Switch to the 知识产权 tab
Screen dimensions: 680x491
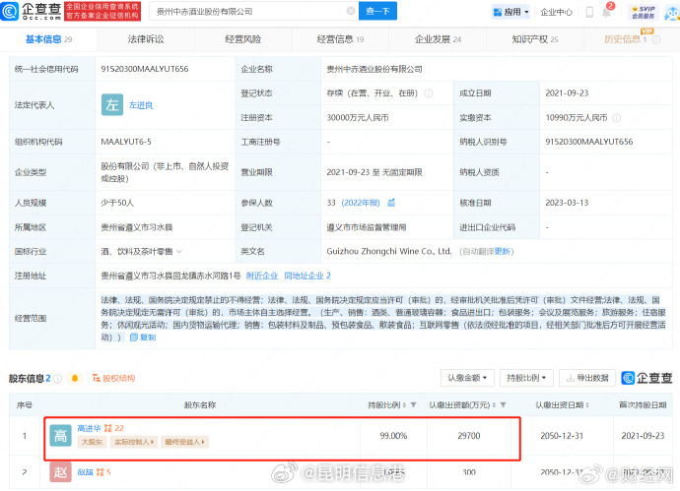coord(535,39)
